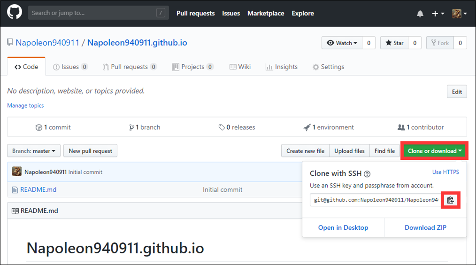Open the Manage topics link
Viewport: 476px width, 265px height.
[25, 105]
